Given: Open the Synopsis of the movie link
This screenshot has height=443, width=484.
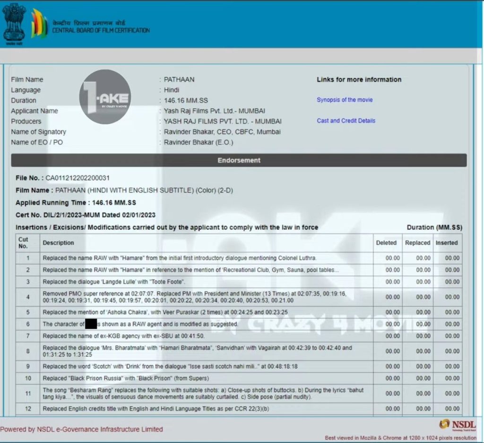Looking at the screenshot, I should (345, 100).
